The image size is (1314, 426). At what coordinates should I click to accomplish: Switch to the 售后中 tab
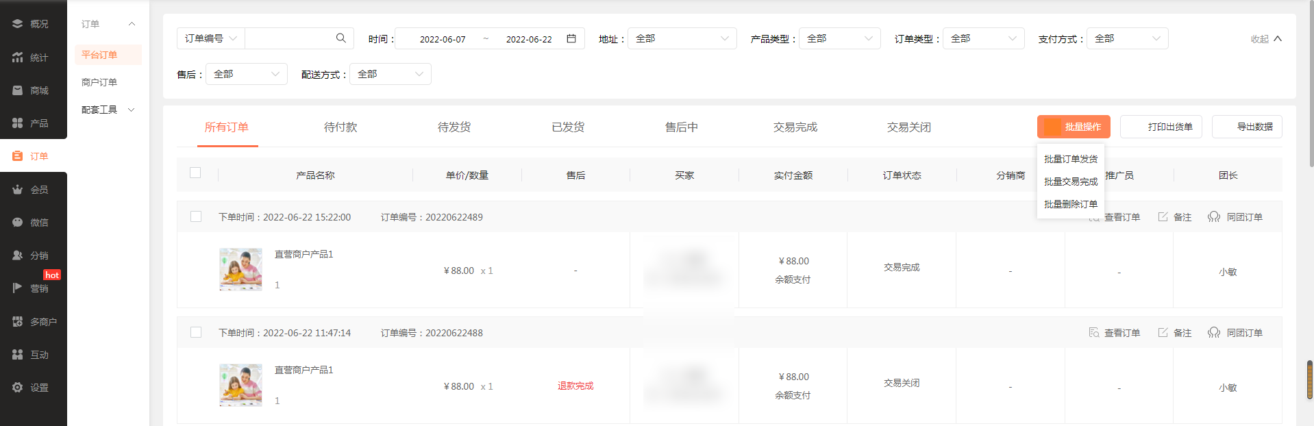tap(682, 127)
